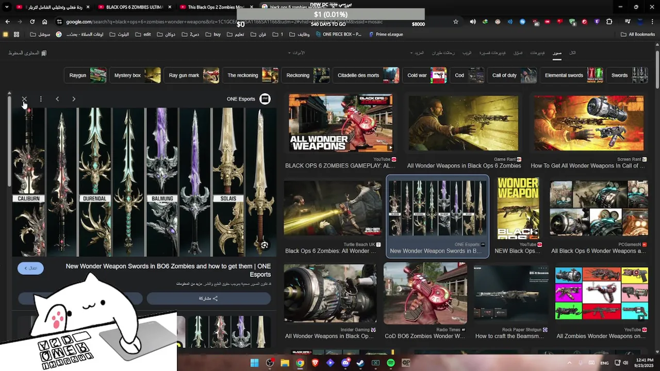Open the Game Rant wonder weapons result
This screenshot has width=660, height=371.
tap(463, 123)
